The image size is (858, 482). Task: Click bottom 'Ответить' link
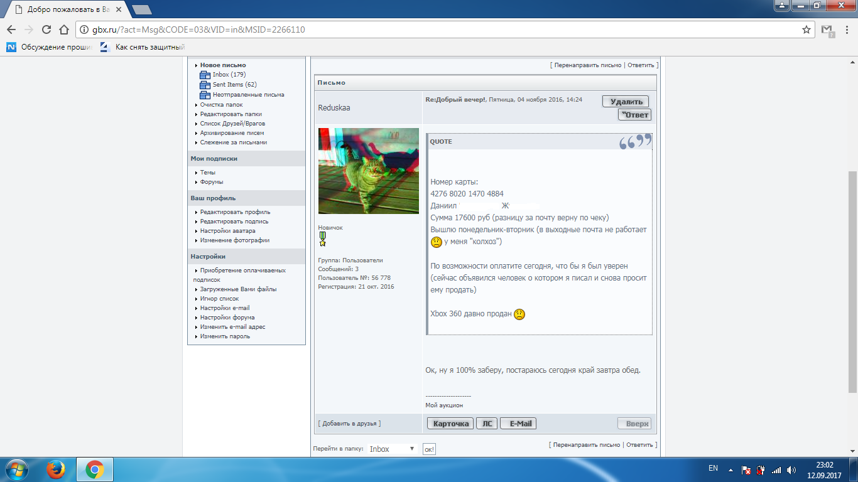click(640, 445)
